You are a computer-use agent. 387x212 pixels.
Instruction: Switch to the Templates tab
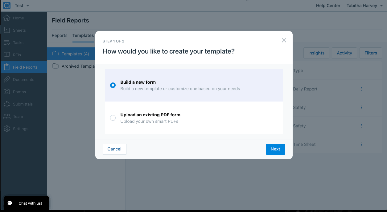[x=83, y=35]
